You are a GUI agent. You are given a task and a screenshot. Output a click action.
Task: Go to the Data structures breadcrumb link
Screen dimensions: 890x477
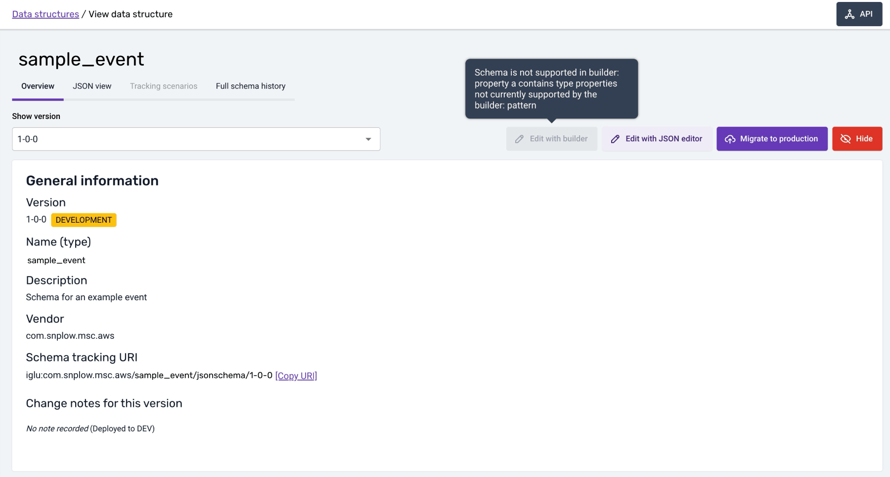[45, 14]
